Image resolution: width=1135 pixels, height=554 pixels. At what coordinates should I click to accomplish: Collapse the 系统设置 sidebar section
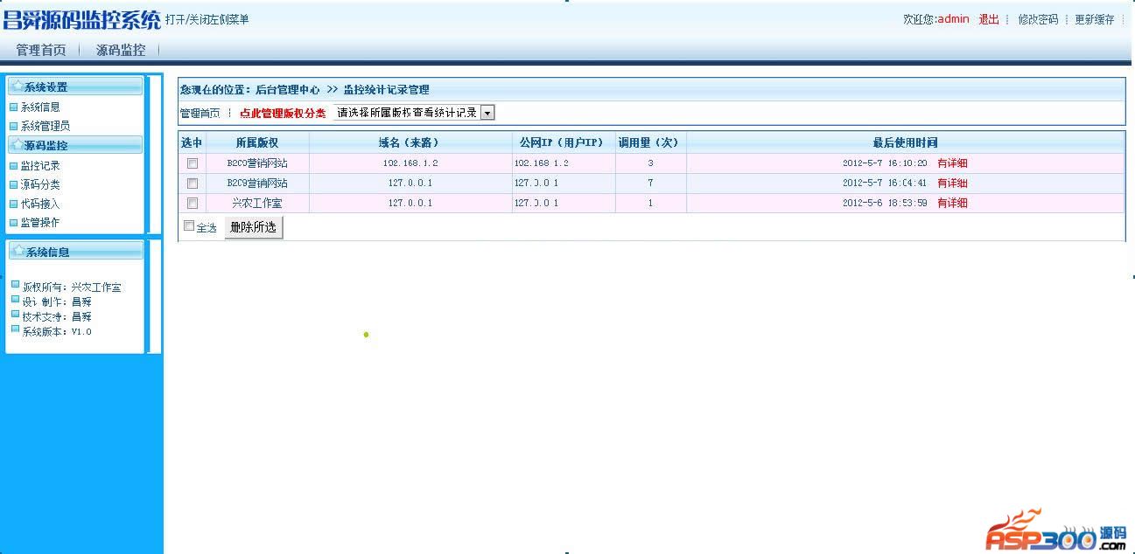pyautogui.click(x=75, y=87)
